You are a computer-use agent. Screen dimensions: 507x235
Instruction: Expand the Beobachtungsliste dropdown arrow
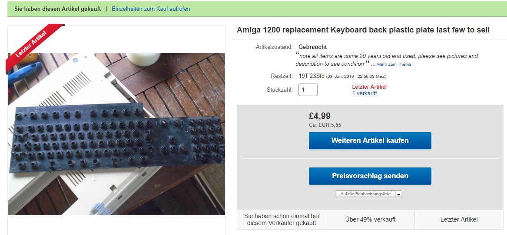click(x=399, y=194)
